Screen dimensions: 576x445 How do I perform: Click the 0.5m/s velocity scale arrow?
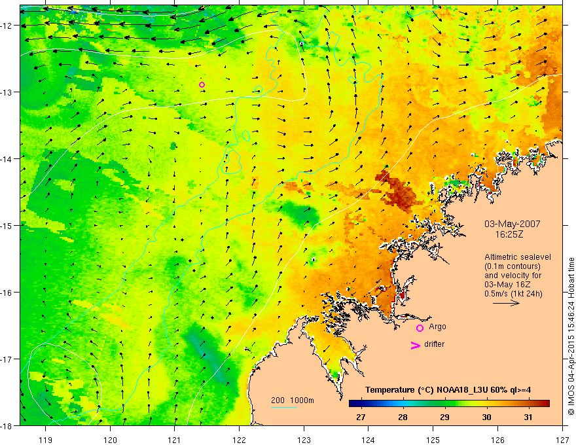pos(506,303)
